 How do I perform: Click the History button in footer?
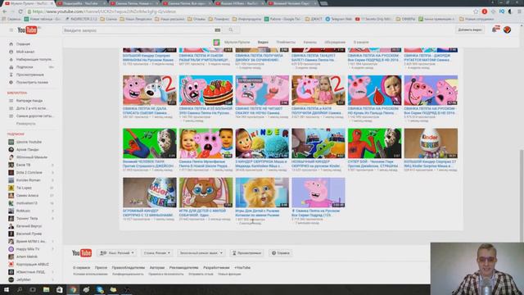pos(246,253)
